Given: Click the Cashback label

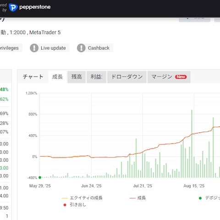Looking at the screenshot, I should [99, 48].
